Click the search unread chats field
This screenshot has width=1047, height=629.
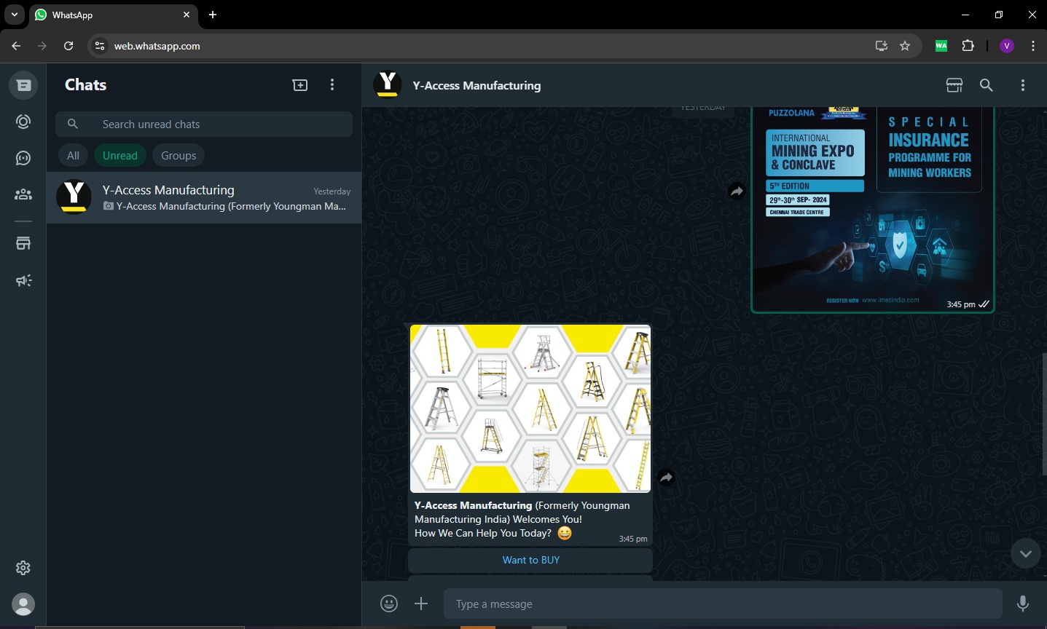204,124
